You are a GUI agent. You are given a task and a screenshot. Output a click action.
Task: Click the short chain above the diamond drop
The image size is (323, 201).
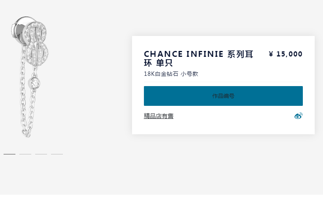36,71
